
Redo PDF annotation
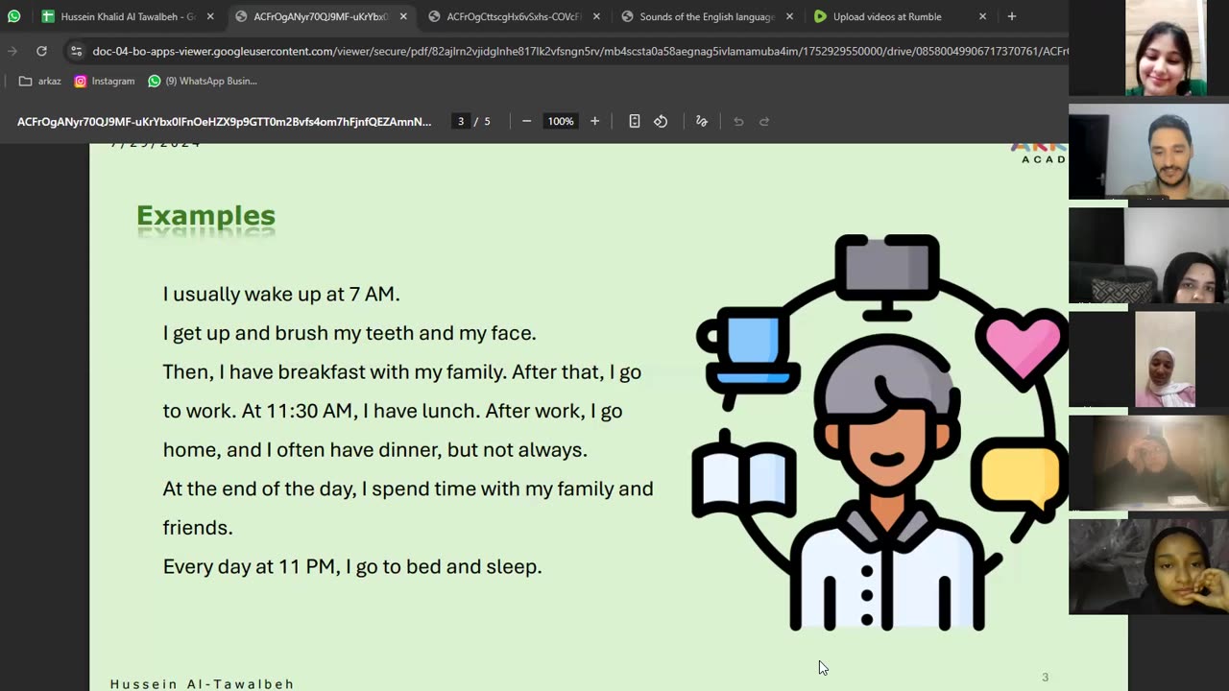764,121
